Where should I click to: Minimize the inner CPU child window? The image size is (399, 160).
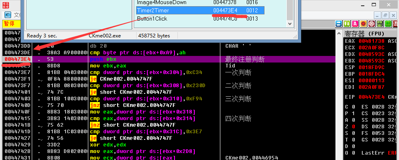[378, 15]
